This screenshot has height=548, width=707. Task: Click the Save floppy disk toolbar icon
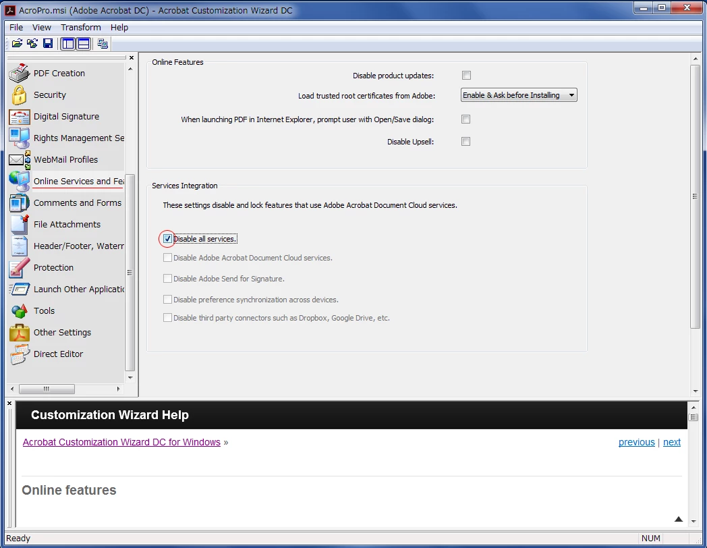point(48,44)
